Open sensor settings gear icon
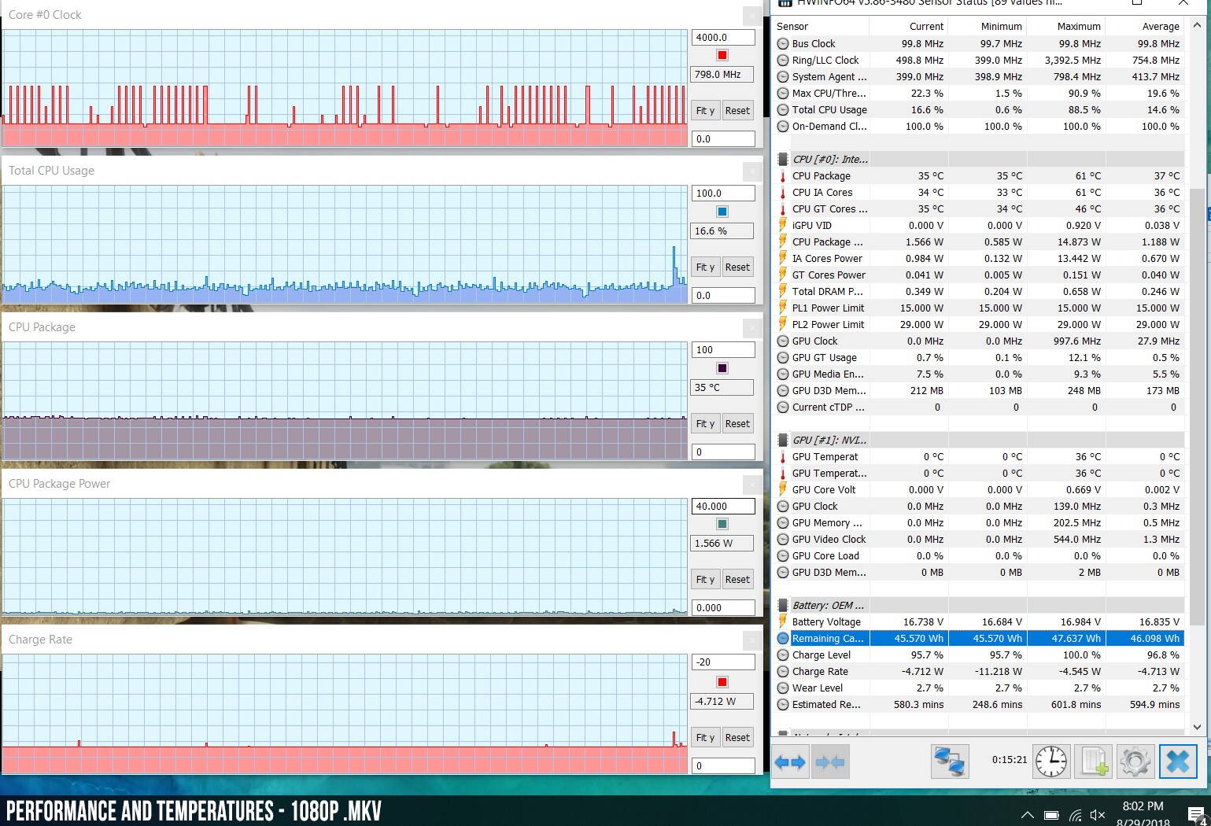 coord(1135,761)
